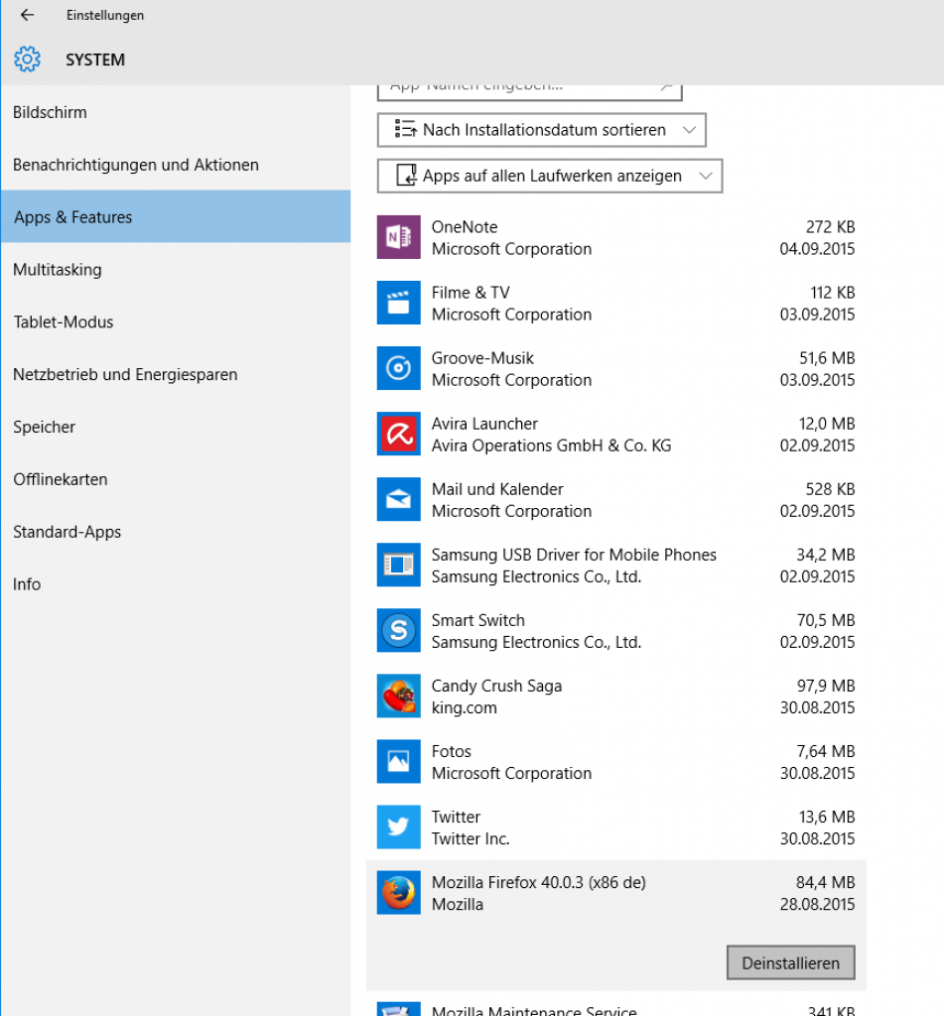Select the OneNote app name
The height and width of the screenshot is (1016, 944).
(x=465, y=227)
